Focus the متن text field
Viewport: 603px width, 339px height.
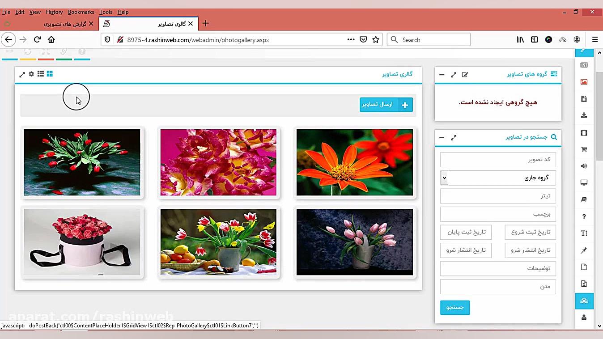(x=498, y=287)
